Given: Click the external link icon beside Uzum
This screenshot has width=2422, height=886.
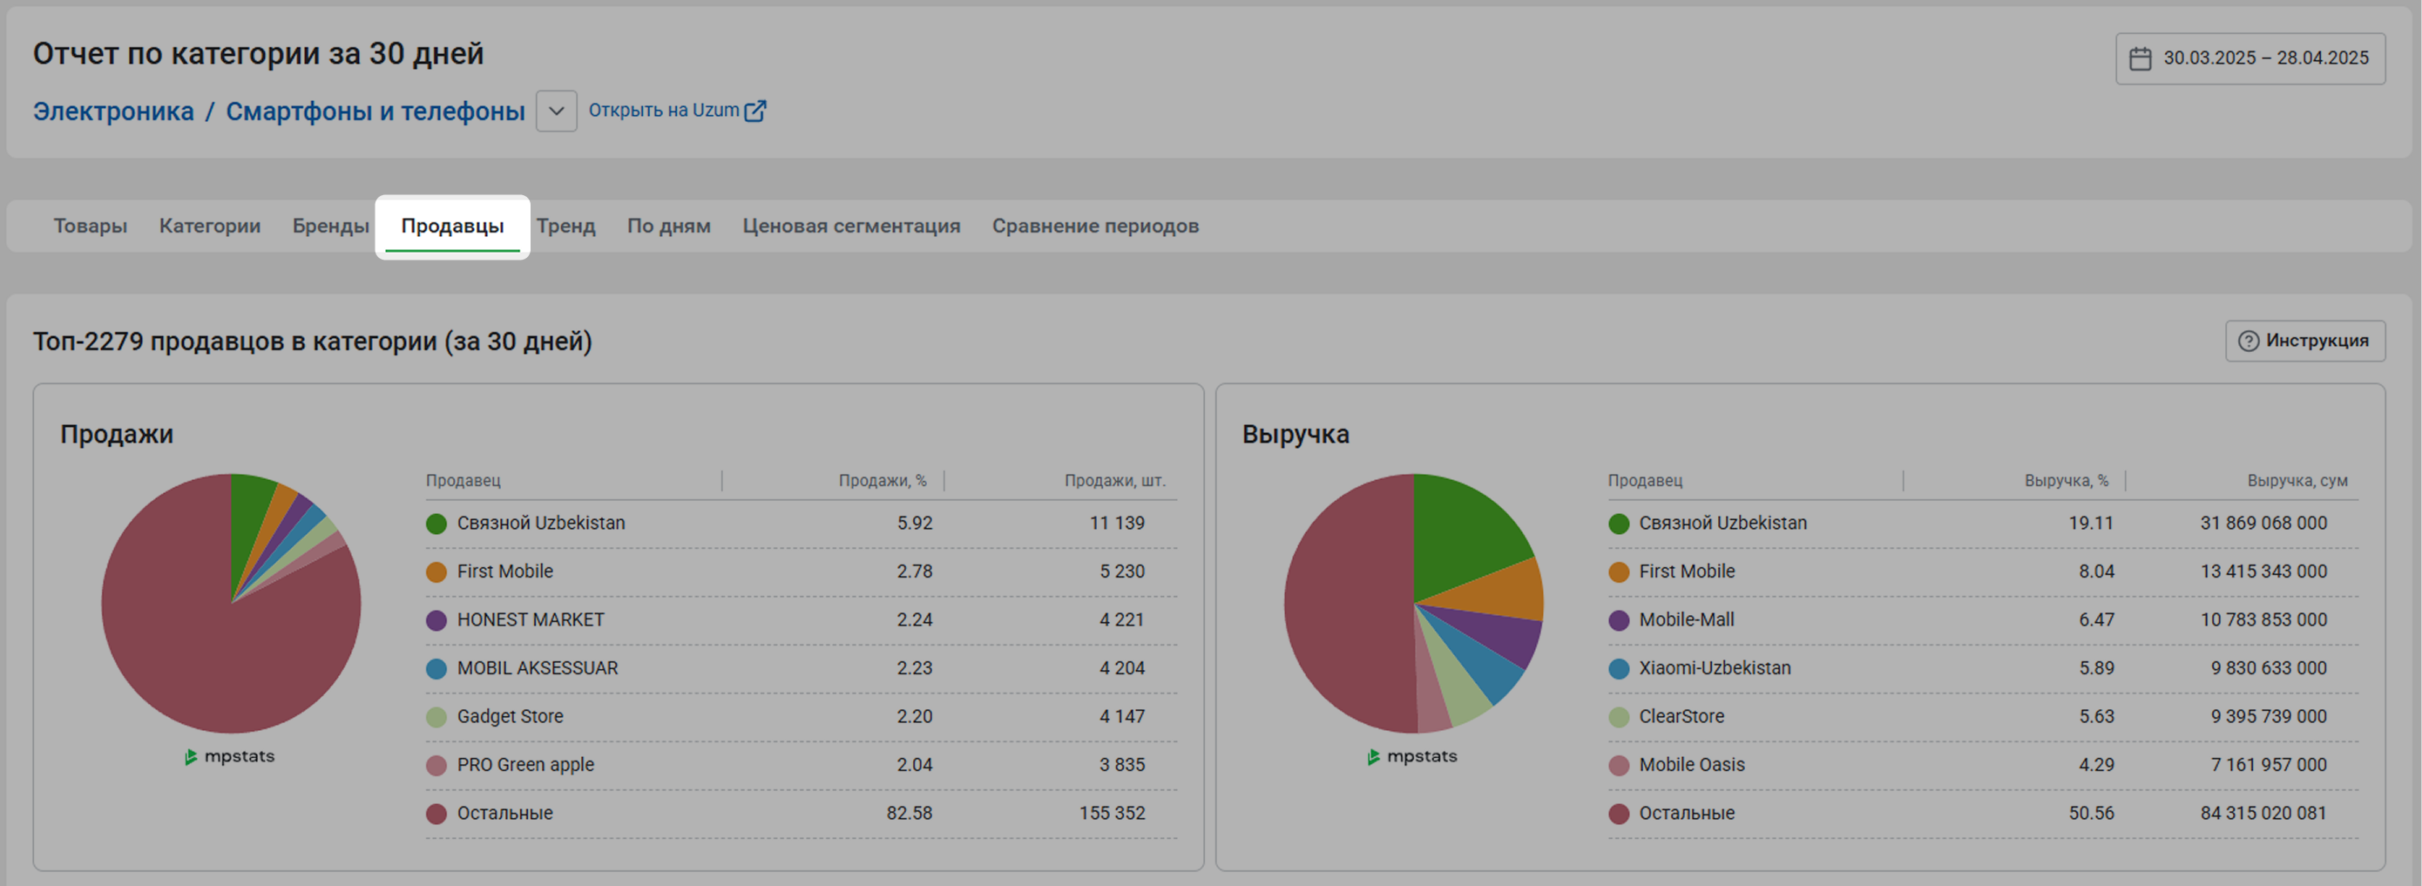Looking at the screenshot, I should point(755,111).
